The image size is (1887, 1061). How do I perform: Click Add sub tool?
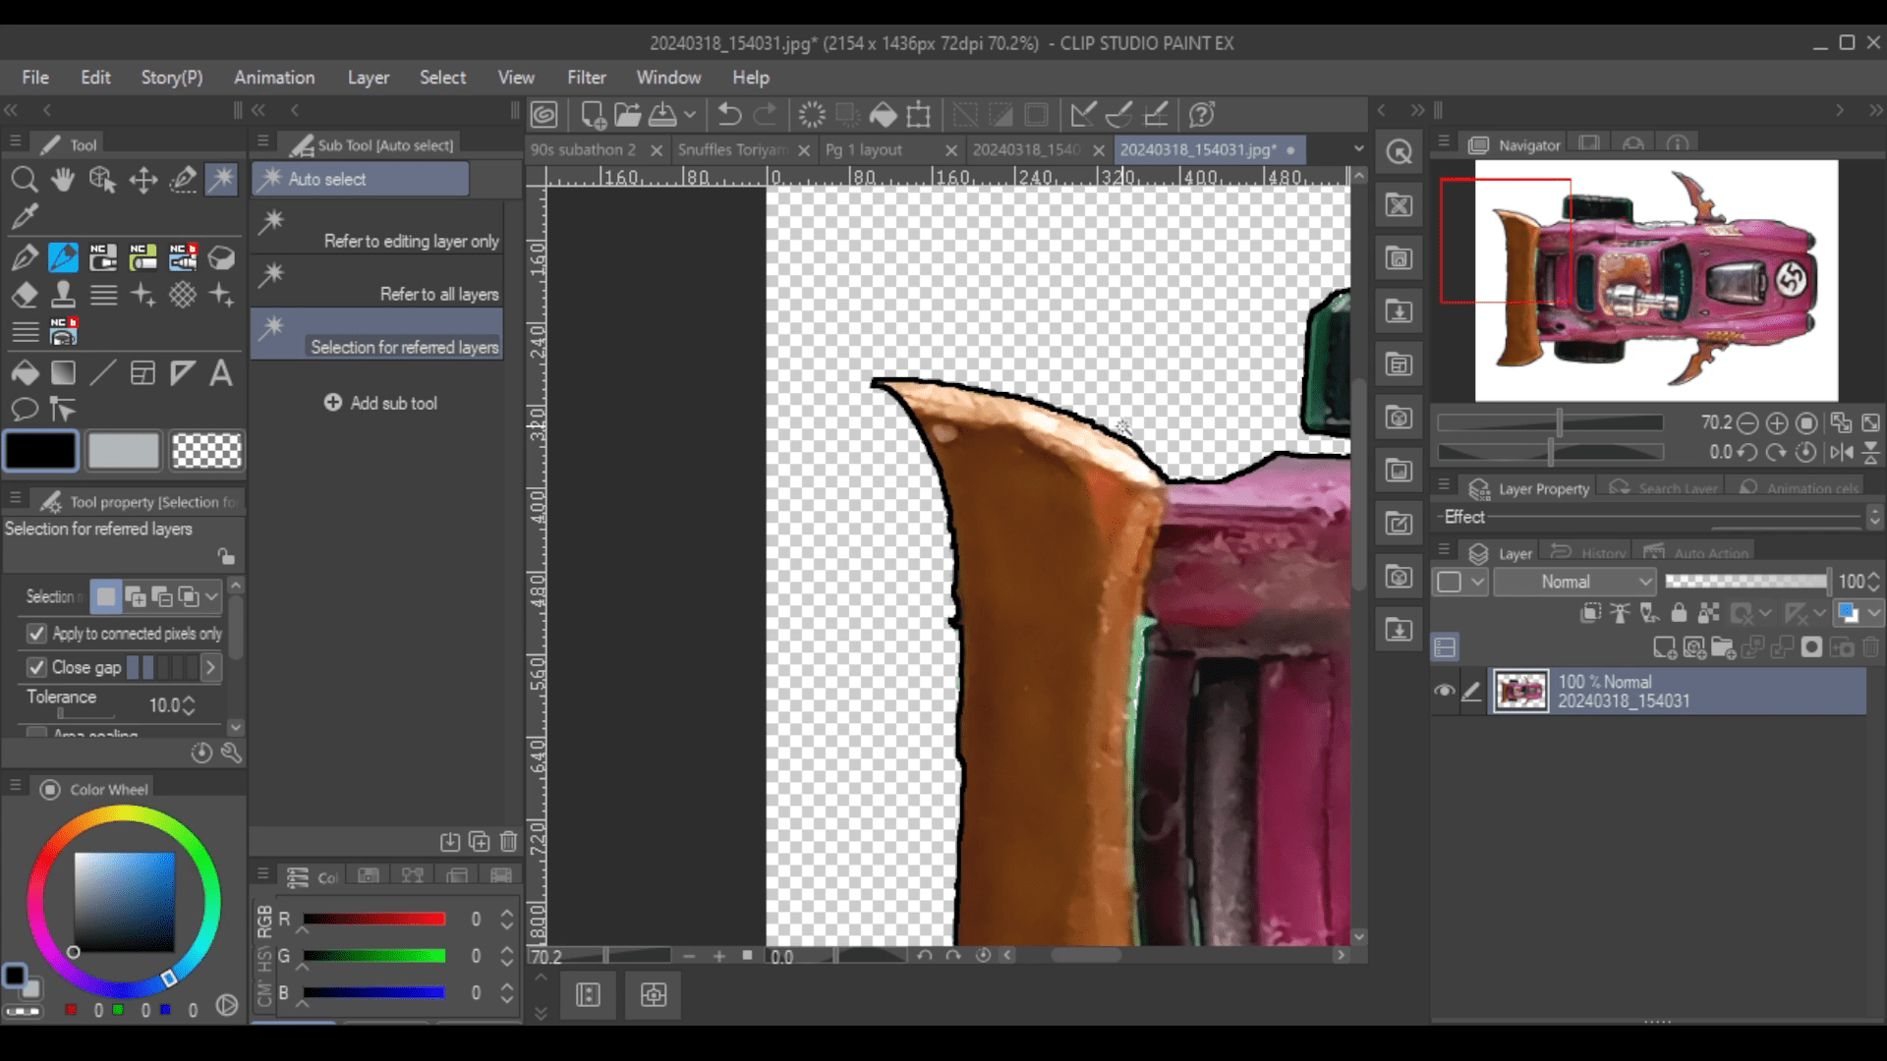coord(380,403)
